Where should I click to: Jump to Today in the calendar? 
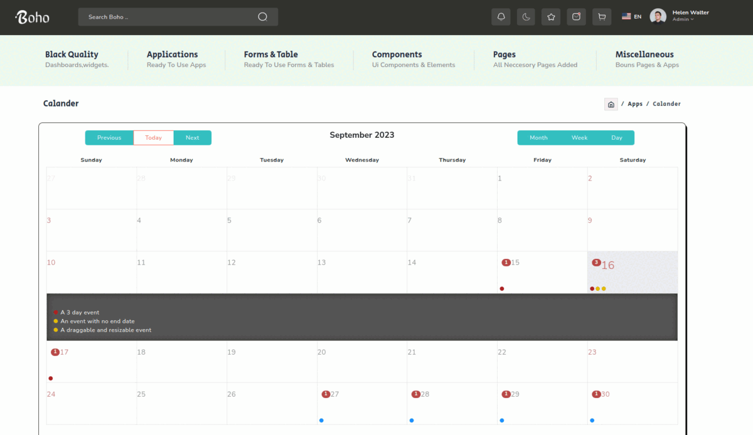tap(153, 138)
